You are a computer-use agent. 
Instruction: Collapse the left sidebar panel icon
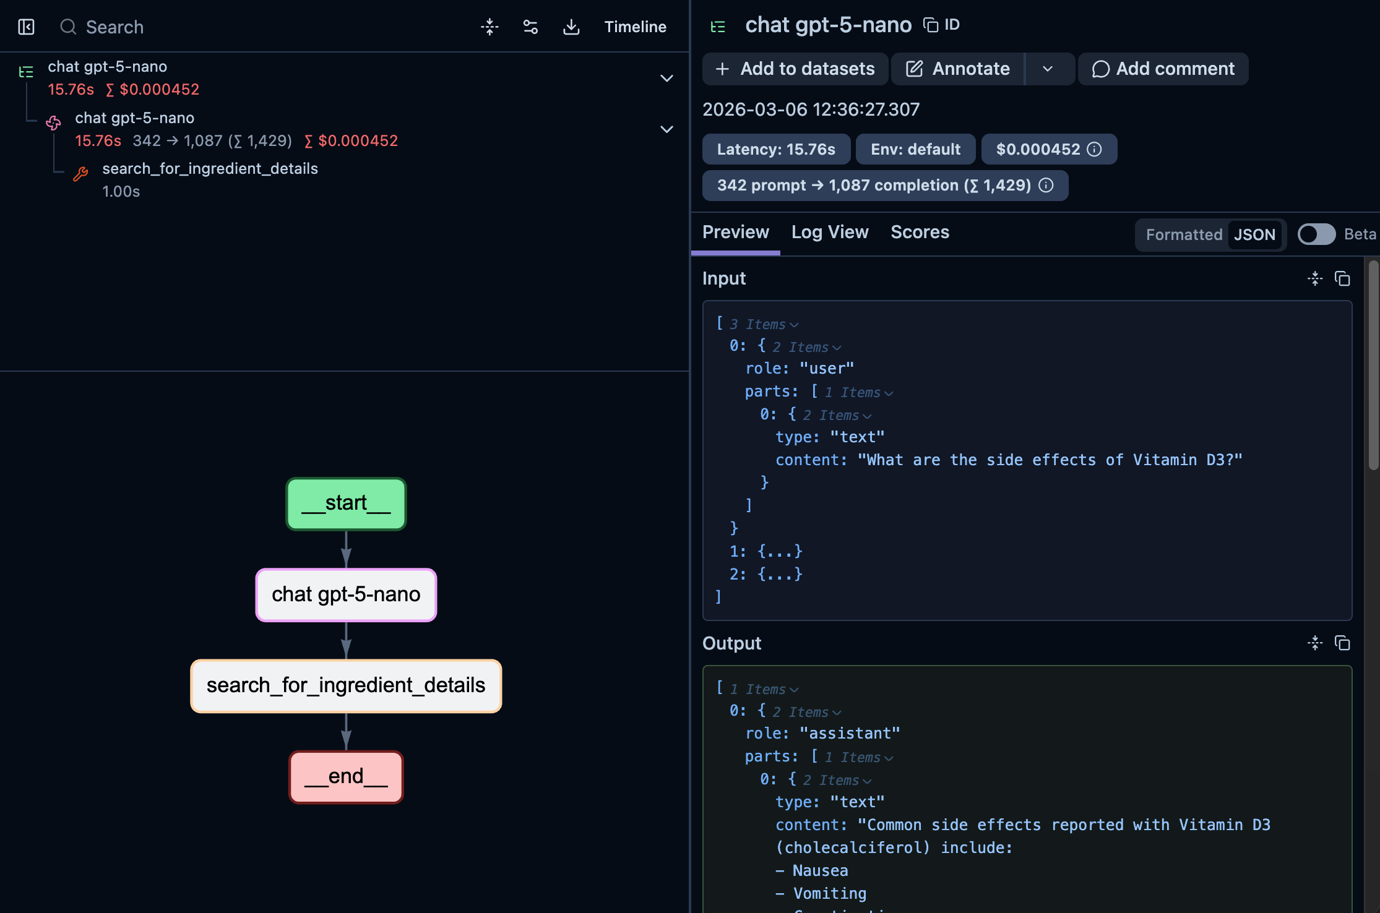tap(26, 27)
